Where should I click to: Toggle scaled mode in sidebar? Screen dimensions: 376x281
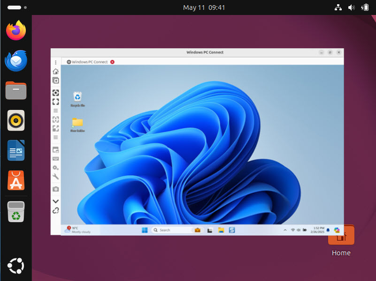pyautogui.click(x=56, y=128)
